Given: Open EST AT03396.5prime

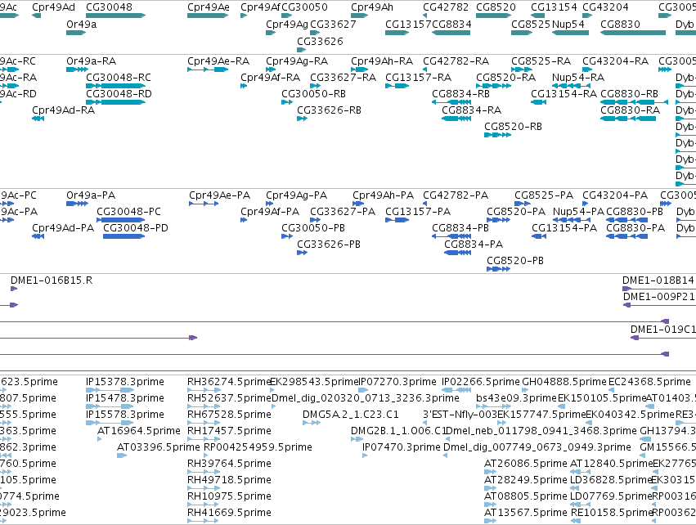Looking at the screenshot, I should [x=159, y=447].
